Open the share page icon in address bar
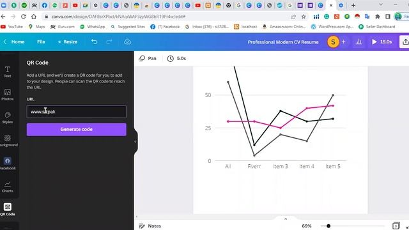The height and width of the screenshot is (230, 409). coord(293,17)
